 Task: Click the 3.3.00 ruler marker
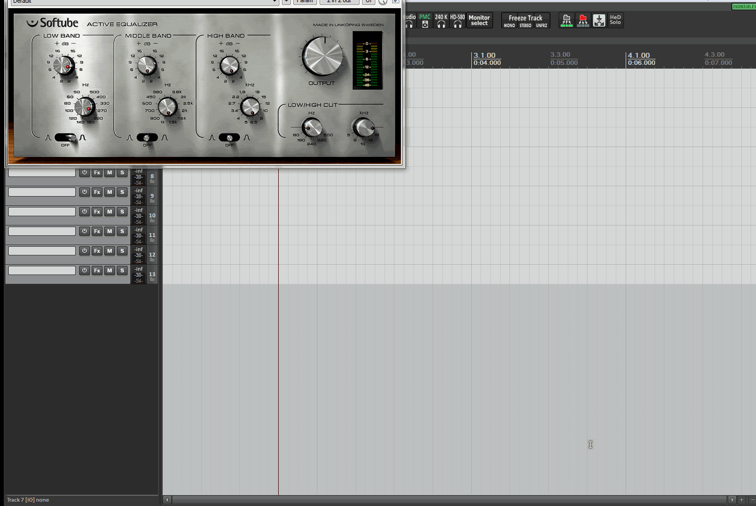[x=560, y=54]
